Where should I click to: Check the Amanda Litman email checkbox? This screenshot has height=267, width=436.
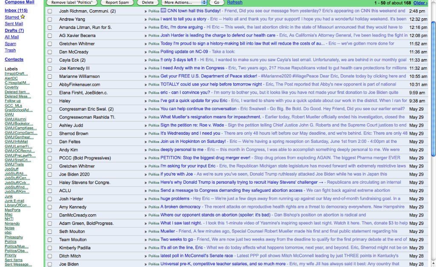(50, 28)
